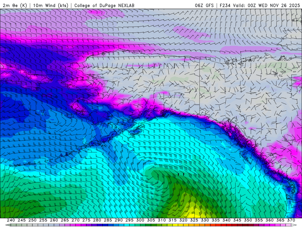The width and height of the screenshot is (302, 227).
Task: Click the 330 scale label
Action: [x=205, y=220]
